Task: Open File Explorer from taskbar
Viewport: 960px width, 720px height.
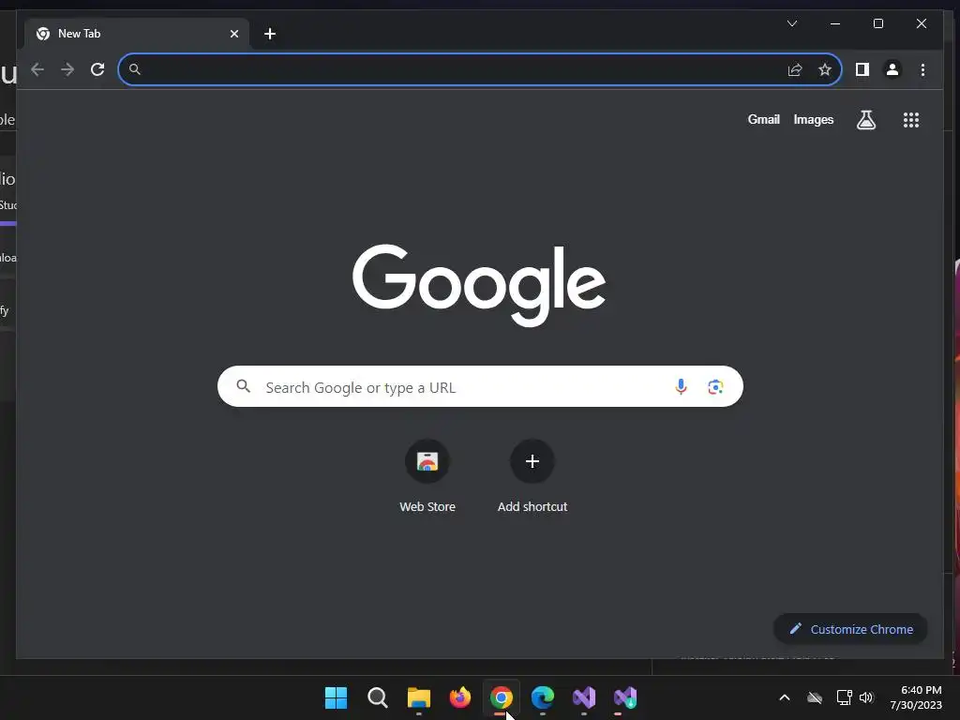Action: coord(419,697)
